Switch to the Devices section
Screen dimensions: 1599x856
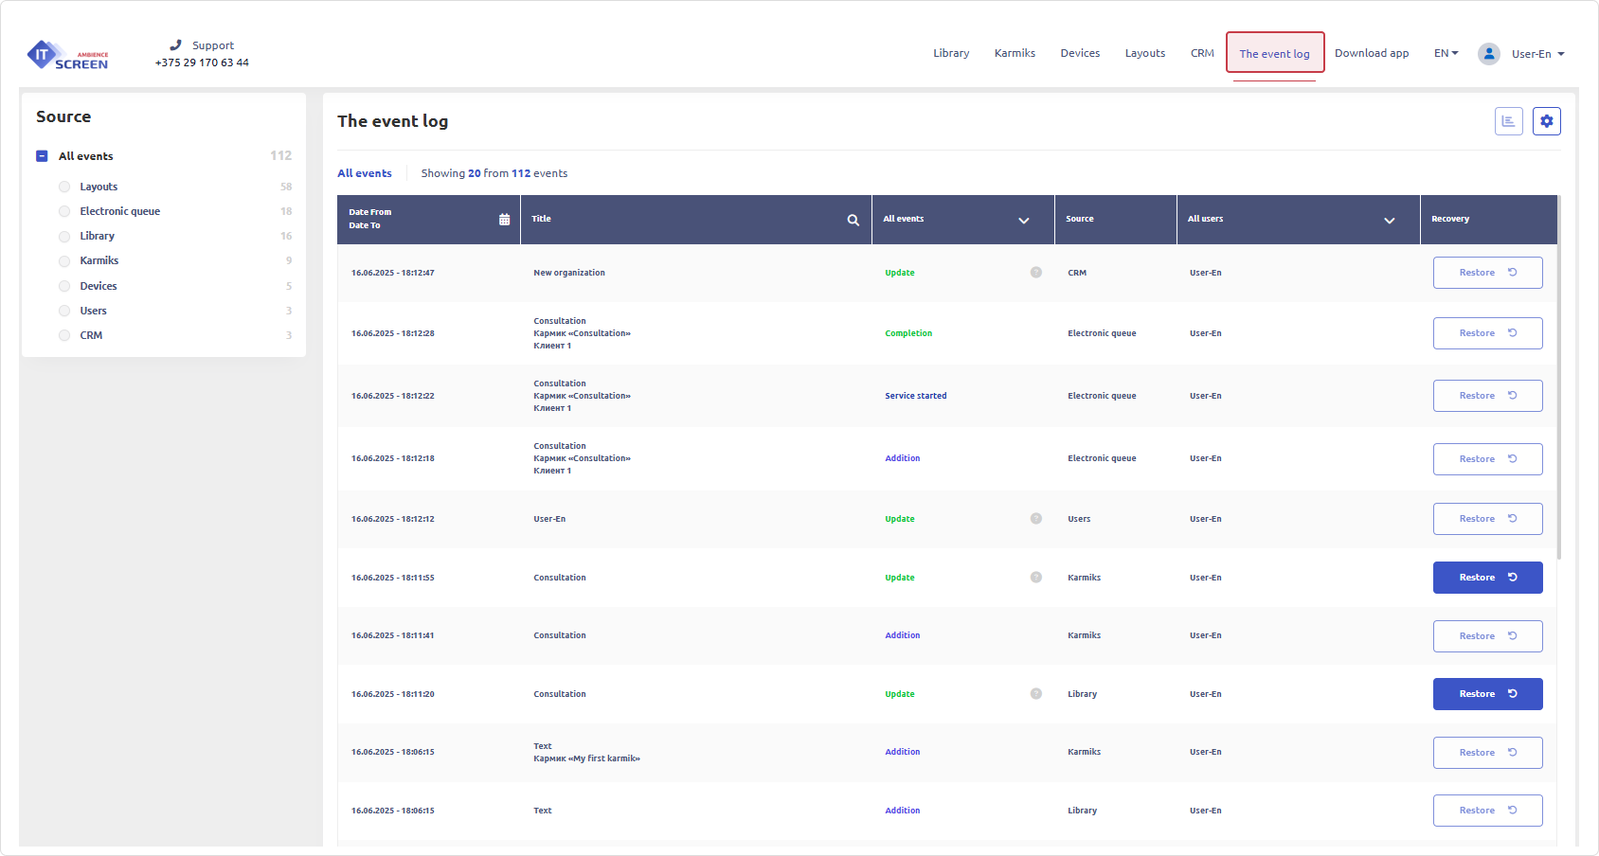[1080, 53]
